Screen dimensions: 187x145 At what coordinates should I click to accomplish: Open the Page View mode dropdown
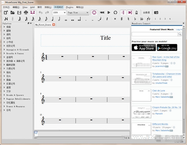pyautogui.click(x=78, y=12)
